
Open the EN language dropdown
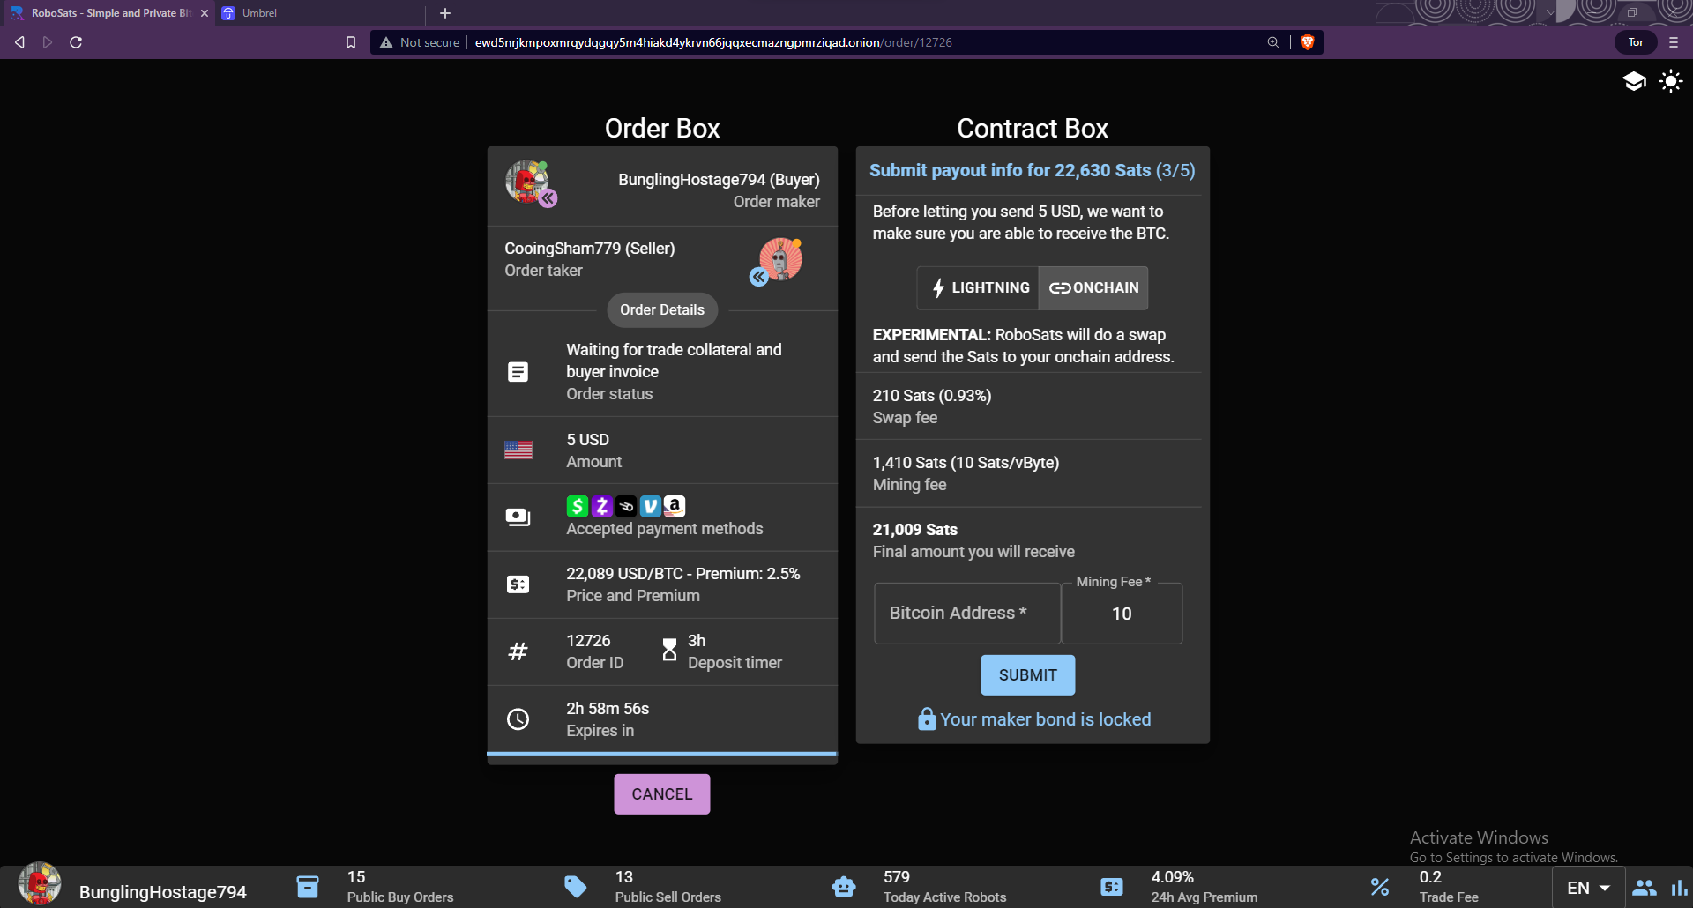coord(1588,888)
